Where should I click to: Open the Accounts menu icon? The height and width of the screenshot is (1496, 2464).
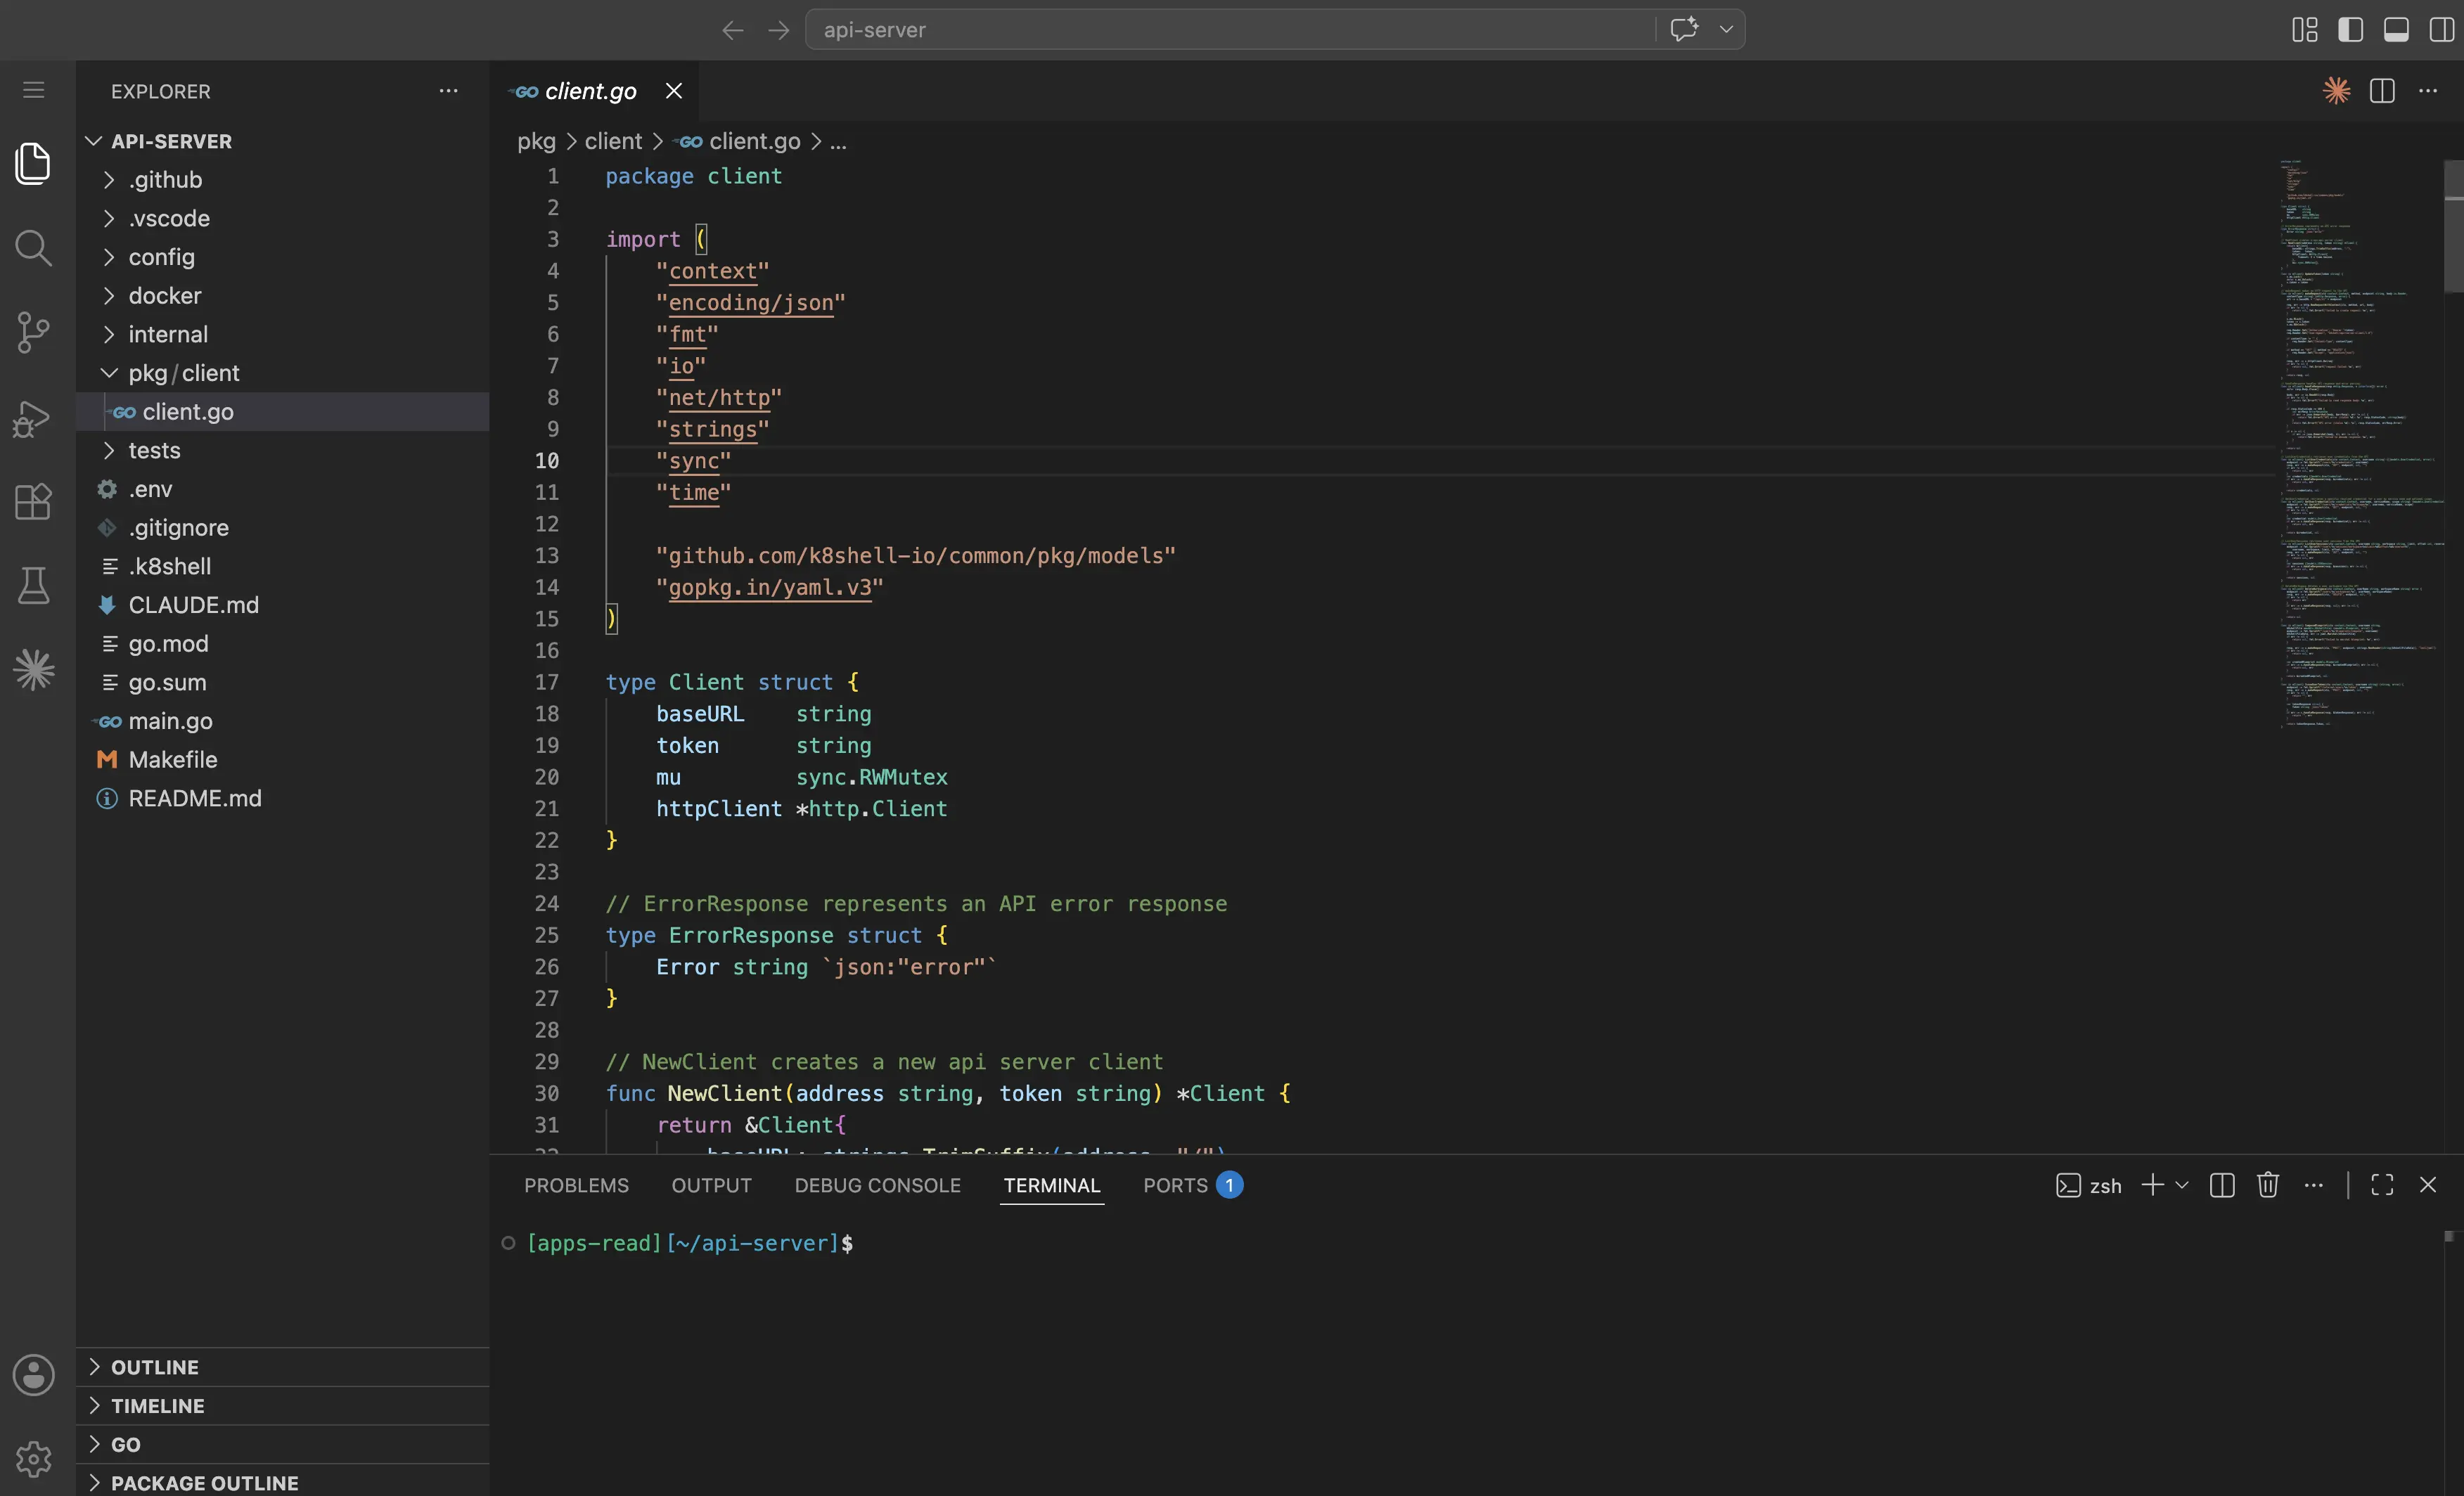click(33, 1375)
